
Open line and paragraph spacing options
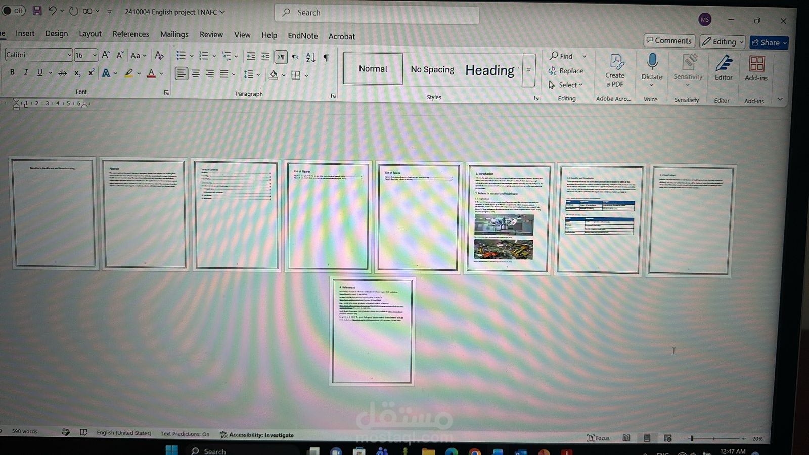click(x=249, y=75)
